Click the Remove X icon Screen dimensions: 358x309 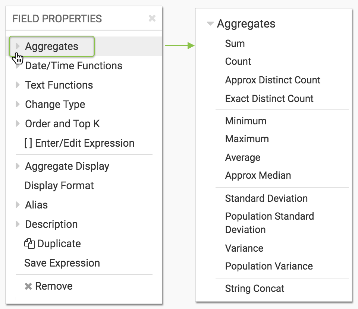[x=28, y=286]
